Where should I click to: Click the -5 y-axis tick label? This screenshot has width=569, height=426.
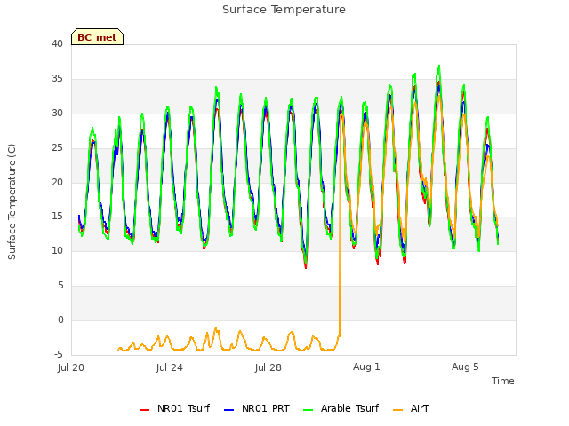pyautogui.click(x=58, y=354)
